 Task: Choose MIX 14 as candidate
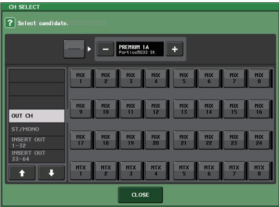point(209,109)
